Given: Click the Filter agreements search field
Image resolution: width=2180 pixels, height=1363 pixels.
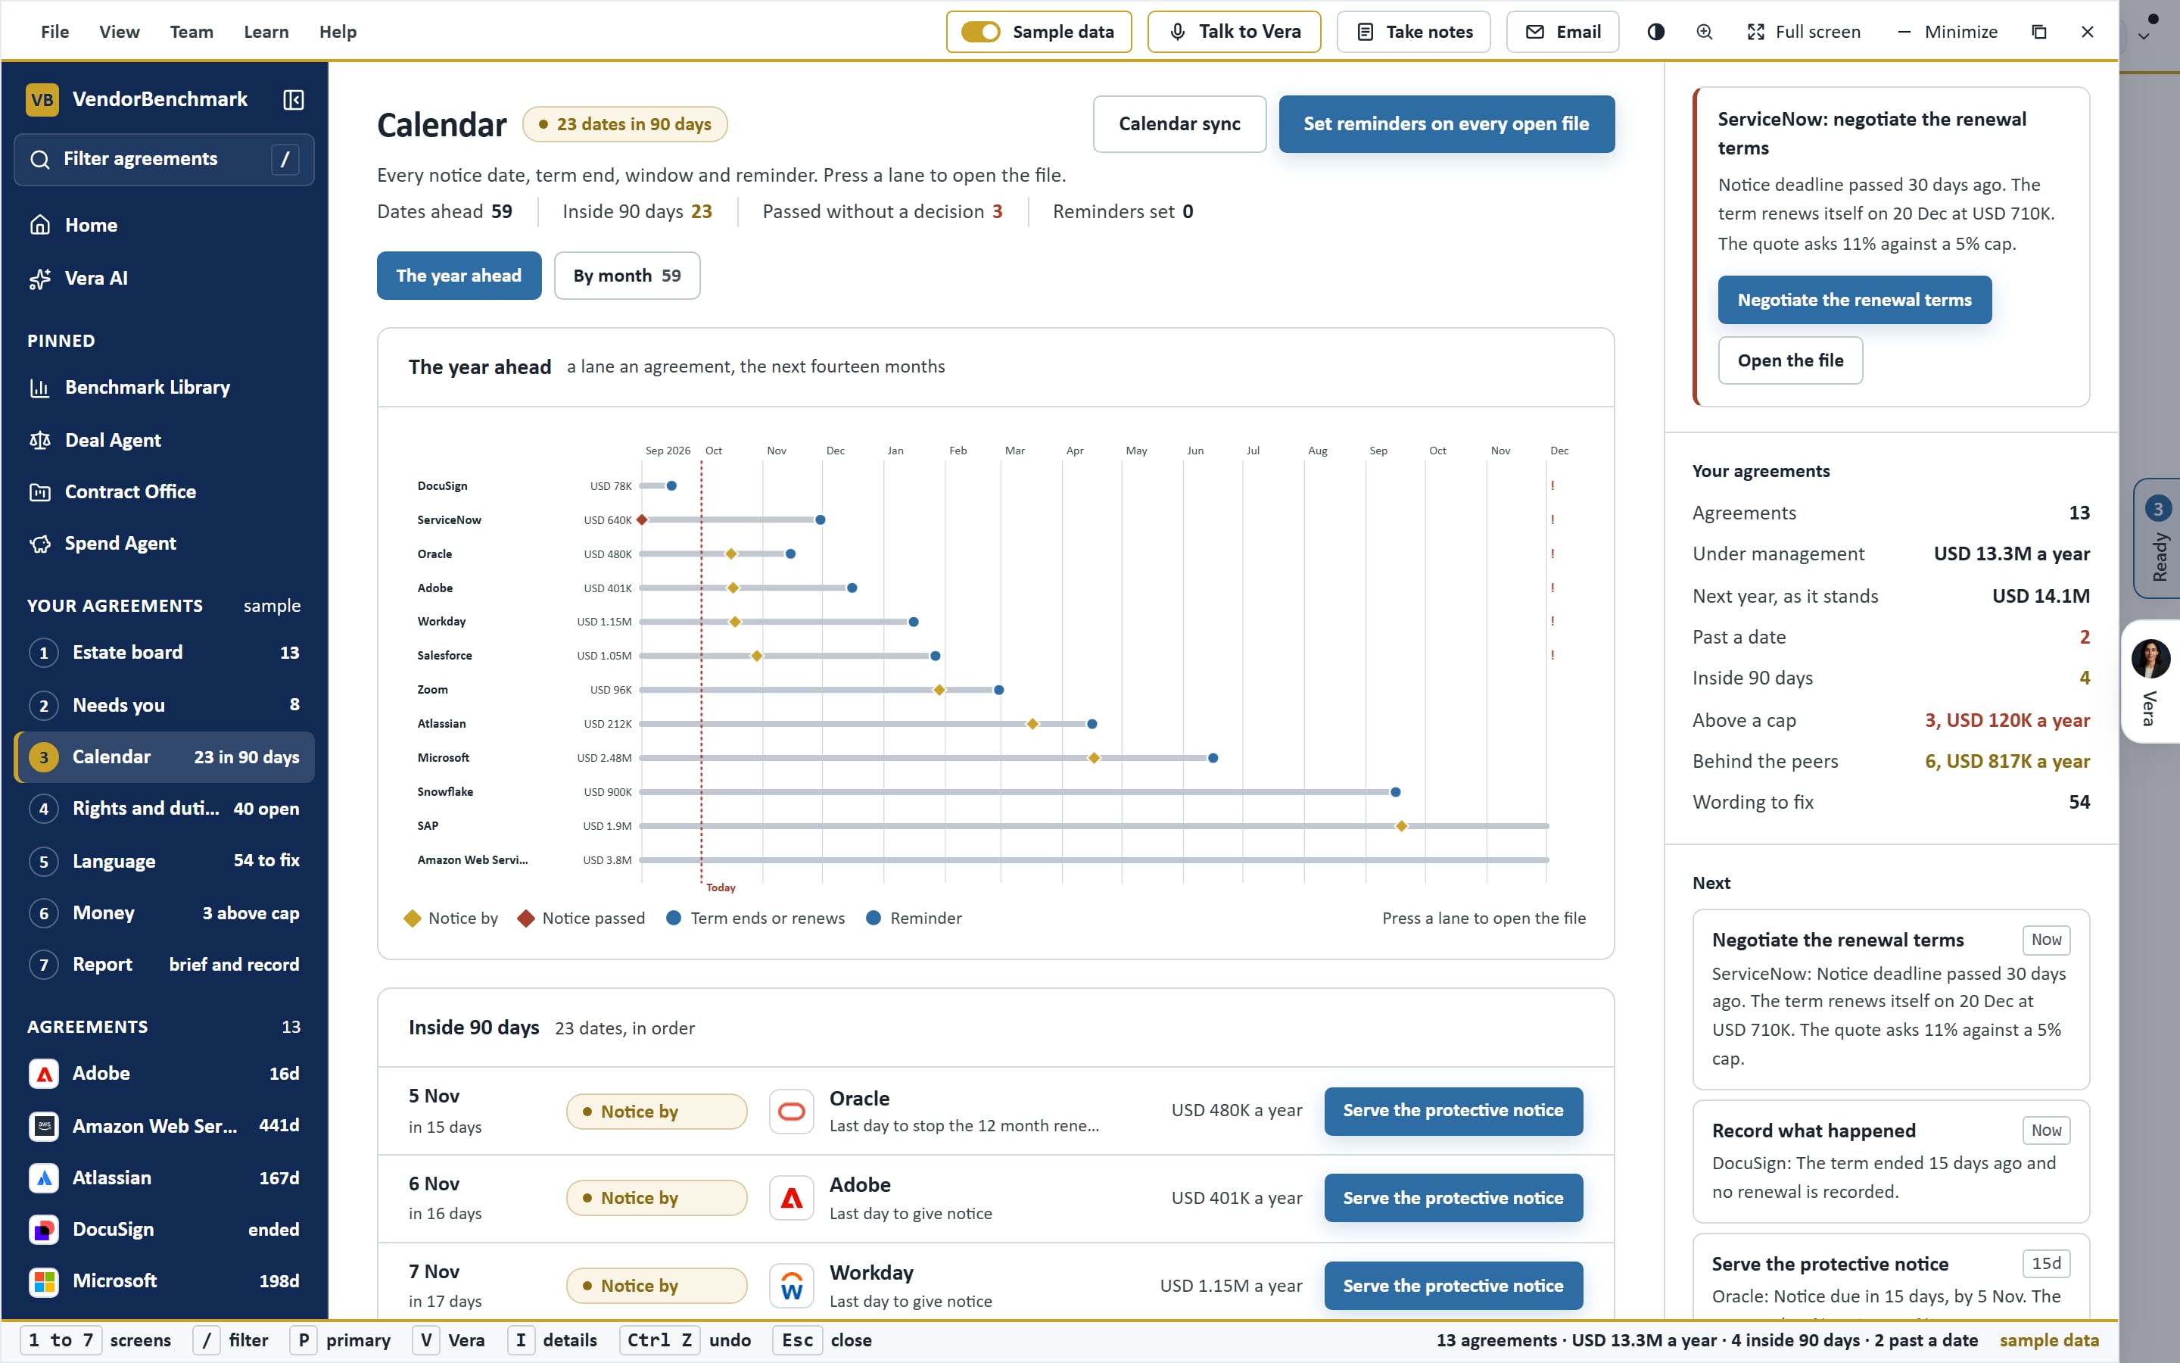Looking at the screenshot, I should click(164, 160).
